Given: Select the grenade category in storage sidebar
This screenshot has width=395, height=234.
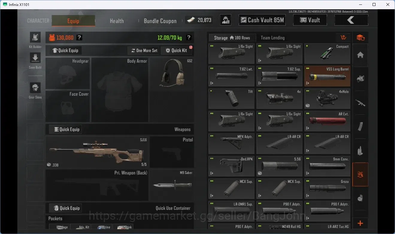Looking at the screenshot, I should (x=360, y=198).
